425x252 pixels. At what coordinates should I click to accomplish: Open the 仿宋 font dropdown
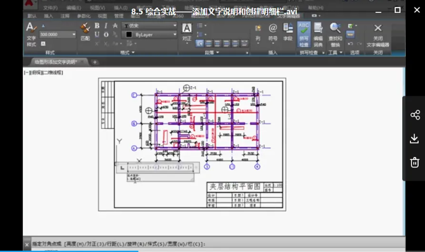174,26
